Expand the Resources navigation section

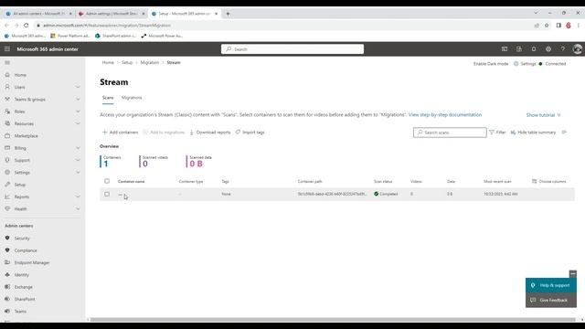78,123
